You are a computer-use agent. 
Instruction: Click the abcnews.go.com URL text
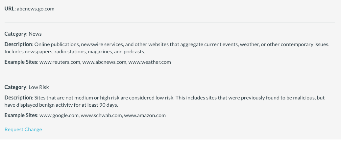coord(35,9)
